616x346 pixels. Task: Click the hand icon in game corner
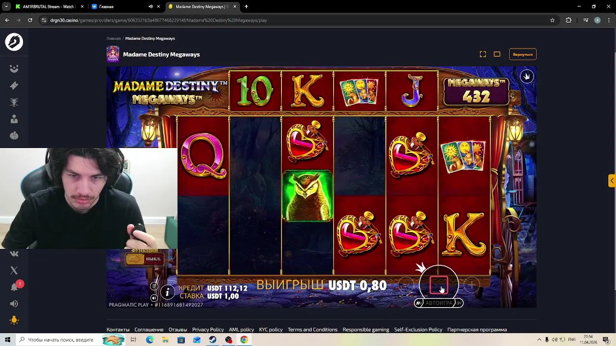(x=527, y=76)
